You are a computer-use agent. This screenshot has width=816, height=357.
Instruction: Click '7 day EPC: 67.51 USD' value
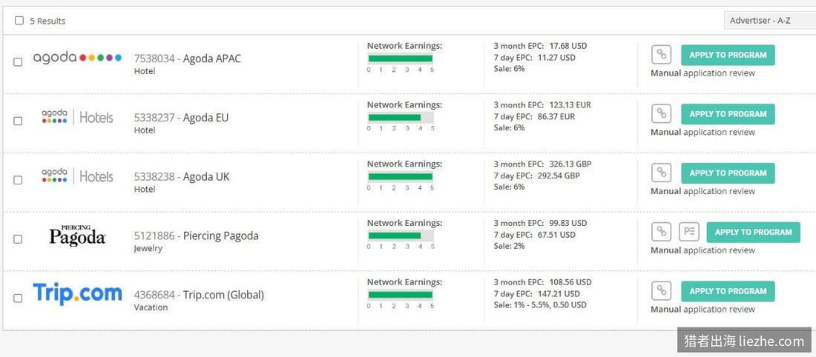click(x=534, y=235)
